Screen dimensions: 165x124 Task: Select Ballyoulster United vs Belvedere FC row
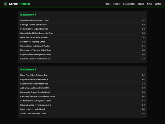[82, 79]
